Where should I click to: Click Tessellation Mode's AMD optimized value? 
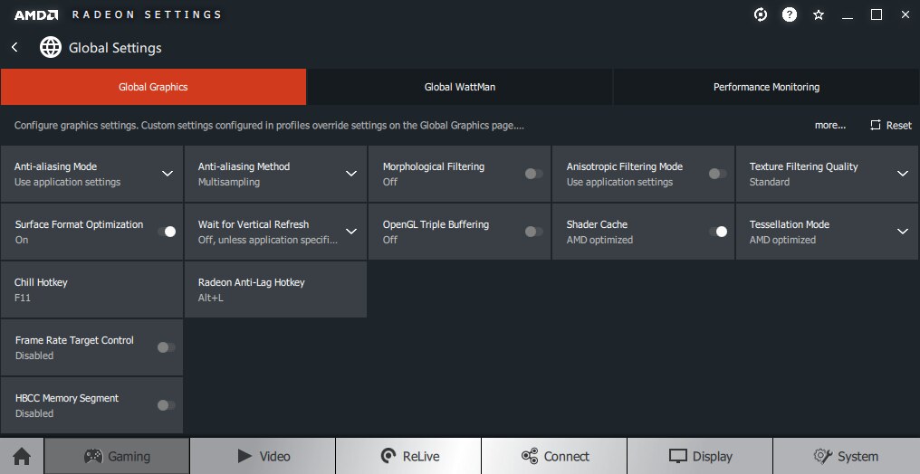(x=782, y=240)
